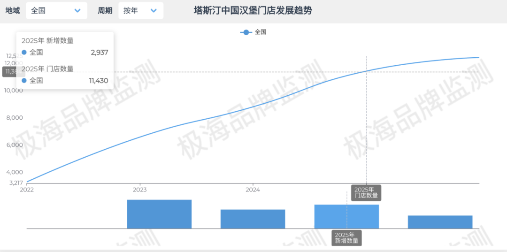Click the 2,937 value in the tooltip
Screen dimensions: 507x252
pyautogui.click(x=100, y=53)
